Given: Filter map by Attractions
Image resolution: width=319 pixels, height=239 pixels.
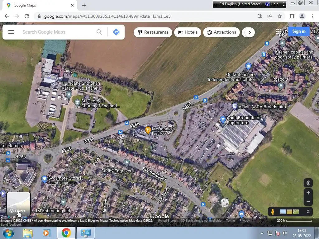Looking at the screenshot, I should tap(221, 32).
